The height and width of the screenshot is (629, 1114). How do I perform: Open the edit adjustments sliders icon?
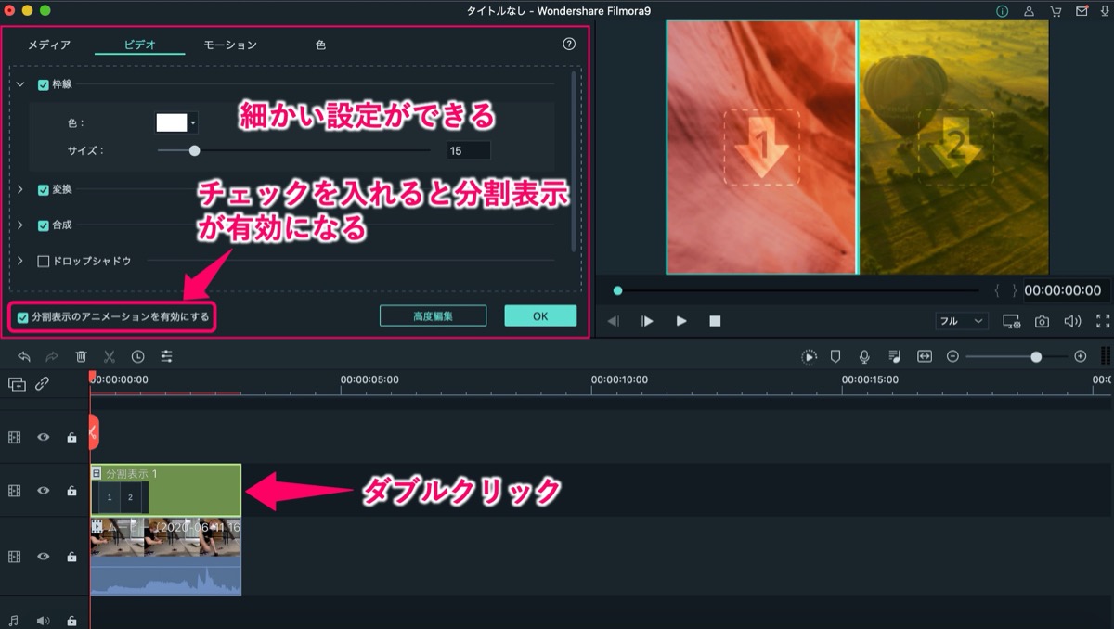tap(167, 356)
